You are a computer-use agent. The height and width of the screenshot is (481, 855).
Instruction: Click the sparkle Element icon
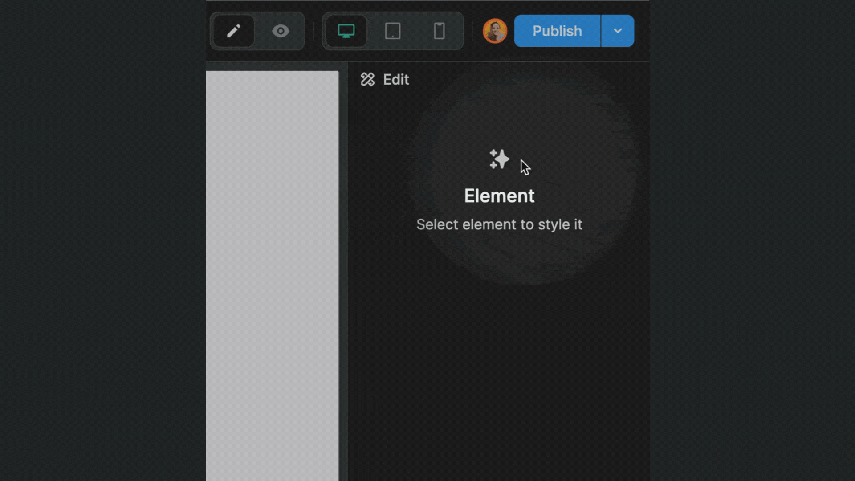pos(499,159)
